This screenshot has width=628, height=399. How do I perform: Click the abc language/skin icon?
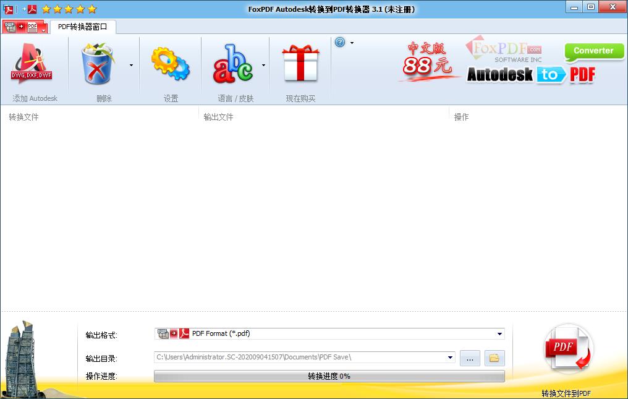[232, 64]
